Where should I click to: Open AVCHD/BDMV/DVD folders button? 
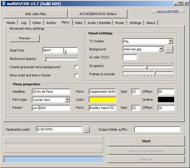click(x=98, y=14)
